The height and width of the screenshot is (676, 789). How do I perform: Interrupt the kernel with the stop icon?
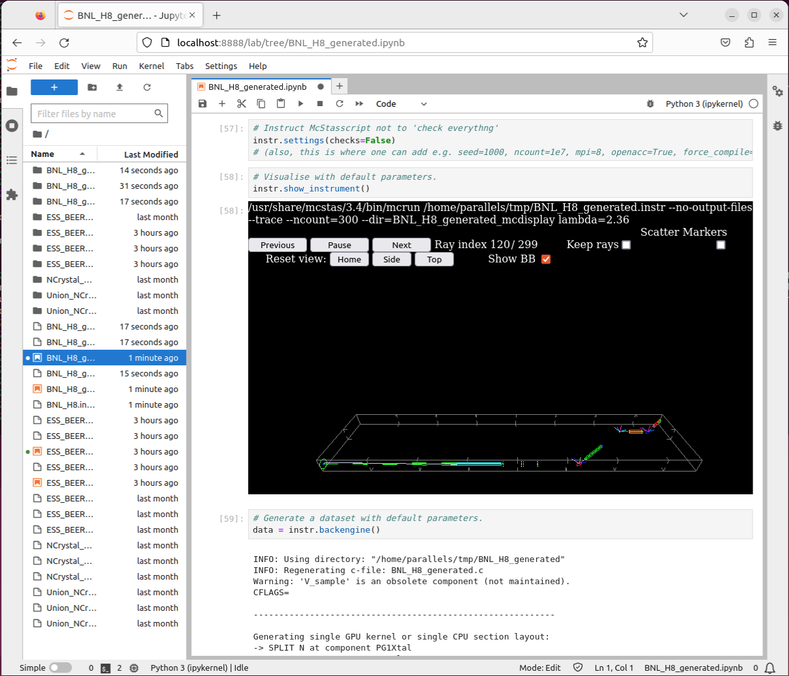click(320, 104)
